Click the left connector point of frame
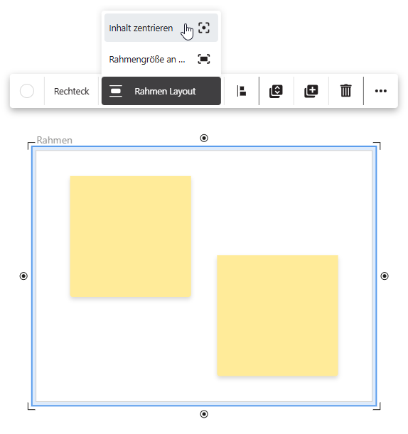Screen dimensions: 408x434 coord(23,276)
